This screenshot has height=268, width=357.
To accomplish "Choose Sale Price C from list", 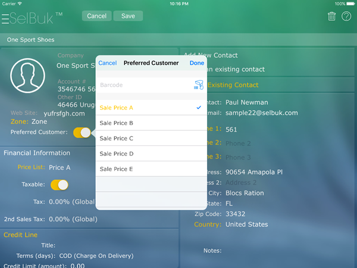I will click(151, 139).
